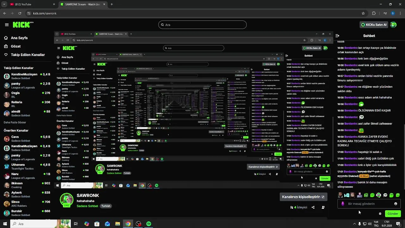The image size is (405, 228).
Task: Pick the bearded man quick emote
Action: coord(340,195)
